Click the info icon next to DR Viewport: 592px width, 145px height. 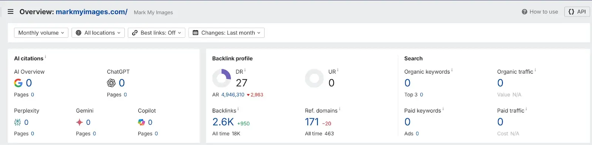pyautogui.click(x=245, y=70)
